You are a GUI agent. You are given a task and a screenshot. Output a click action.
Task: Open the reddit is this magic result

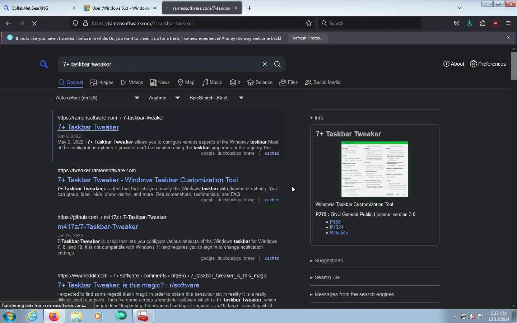click(129, 285)
